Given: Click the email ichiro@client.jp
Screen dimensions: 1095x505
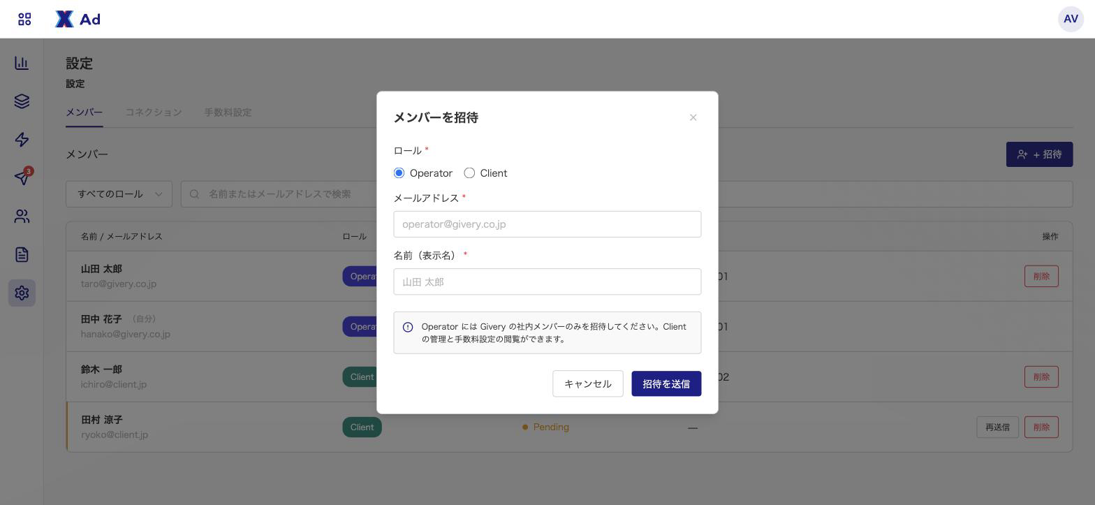Looking at the screenshot, I should [114, 384].
